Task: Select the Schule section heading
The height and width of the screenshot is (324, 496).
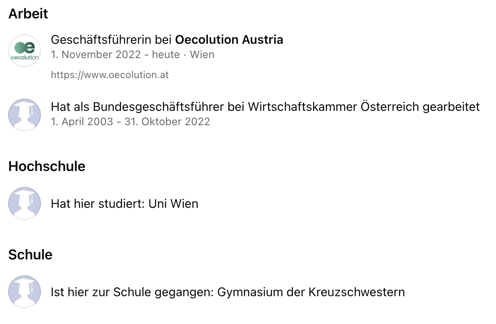Action: click(30, 255)
